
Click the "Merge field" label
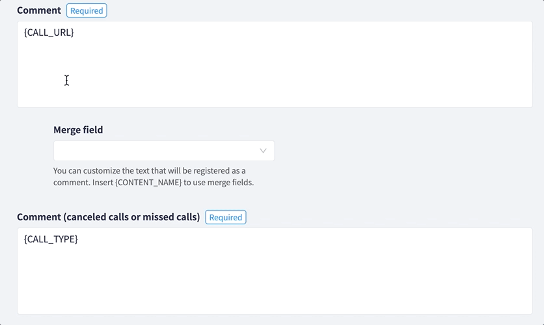click(78, 130)
